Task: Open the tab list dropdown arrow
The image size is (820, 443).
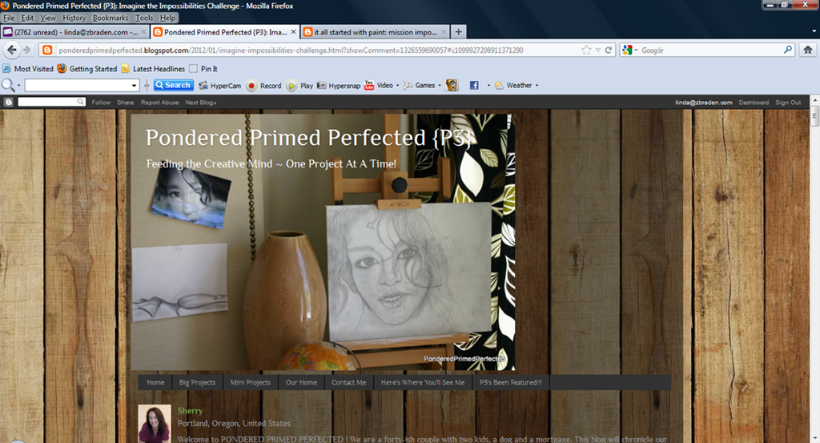Action: (x=814, y=31)
